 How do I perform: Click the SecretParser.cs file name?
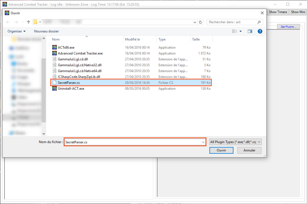(69, 82)
